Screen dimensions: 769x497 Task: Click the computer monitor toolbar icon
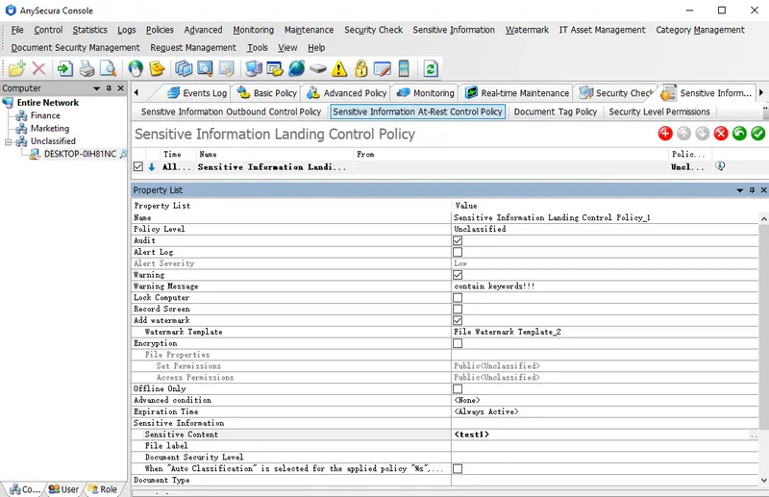pos(254,68)
